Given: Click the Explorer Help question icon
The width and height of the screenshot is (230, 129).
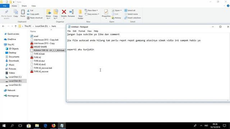Looking at the screenshot, I should pyautogui.click(x=228, y=6).
